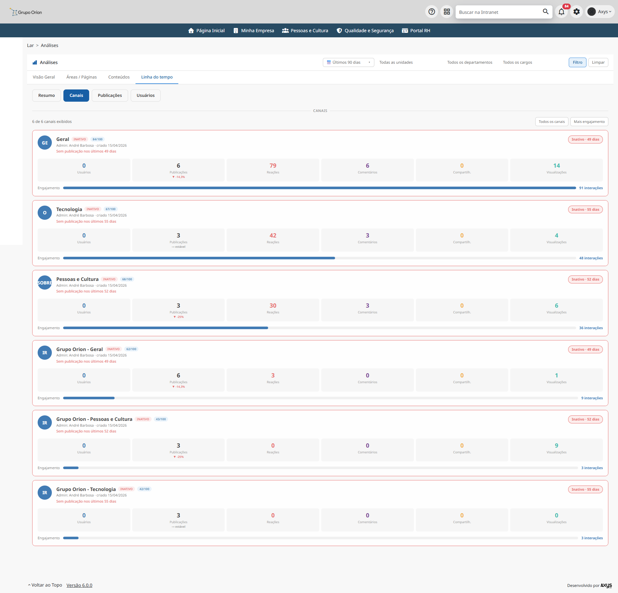Click the 79 Reações stat tile
Viewport: 618px width, 593px height.
click(x=273, y=170)
